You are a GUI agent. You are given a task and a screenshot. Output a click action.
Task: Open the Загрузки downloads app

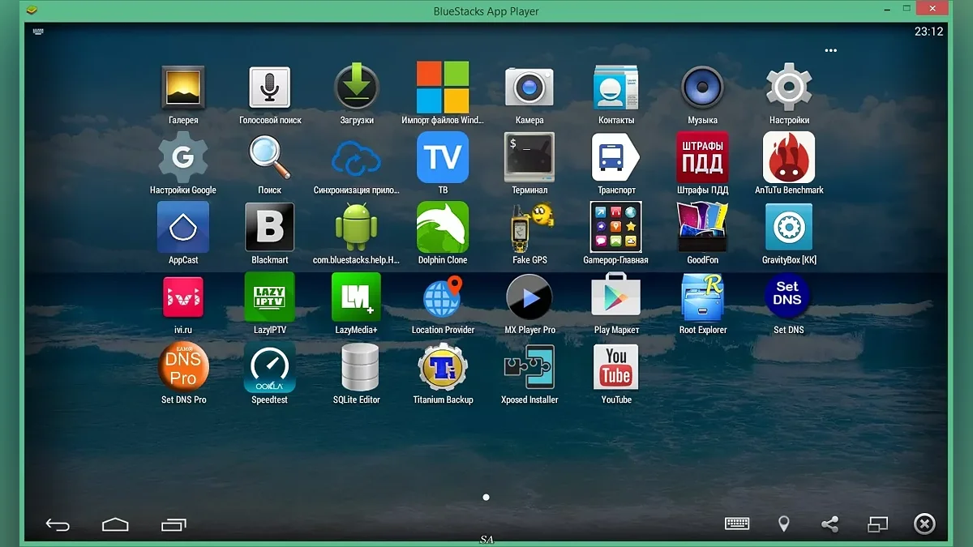pyautogui.click(x=357, y=88)
